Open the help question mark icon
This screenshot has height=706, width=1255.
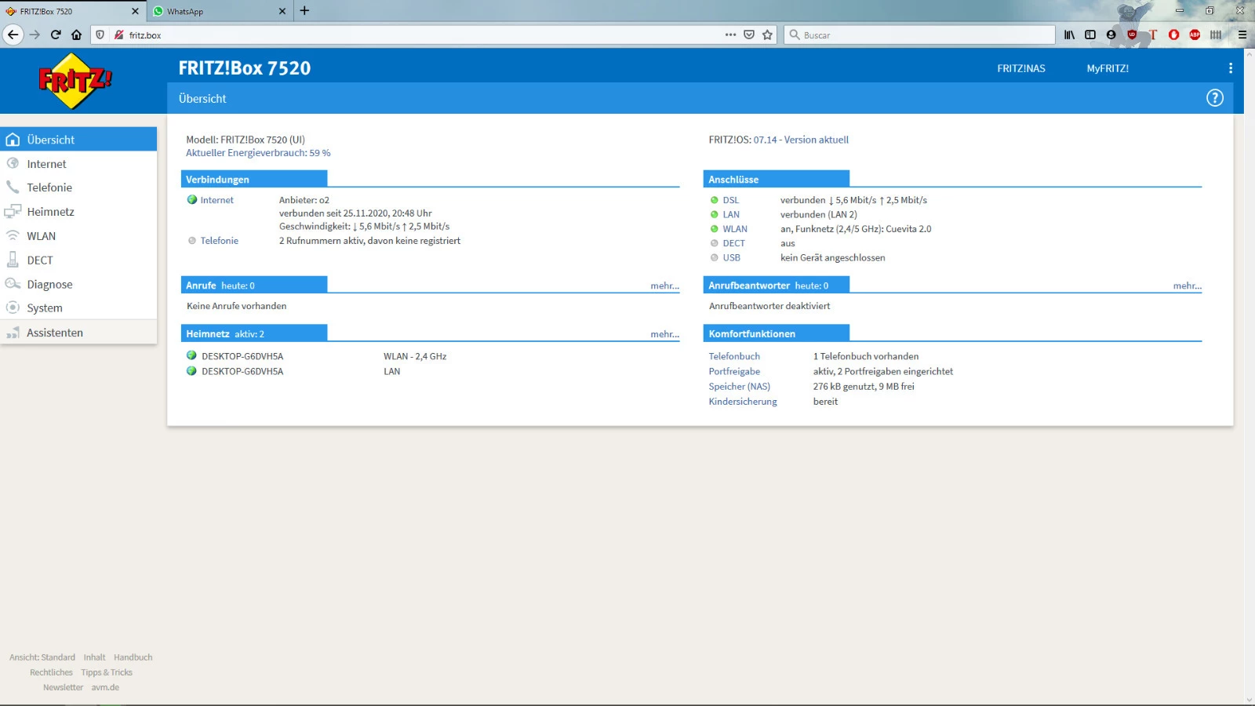[1214, 98]
